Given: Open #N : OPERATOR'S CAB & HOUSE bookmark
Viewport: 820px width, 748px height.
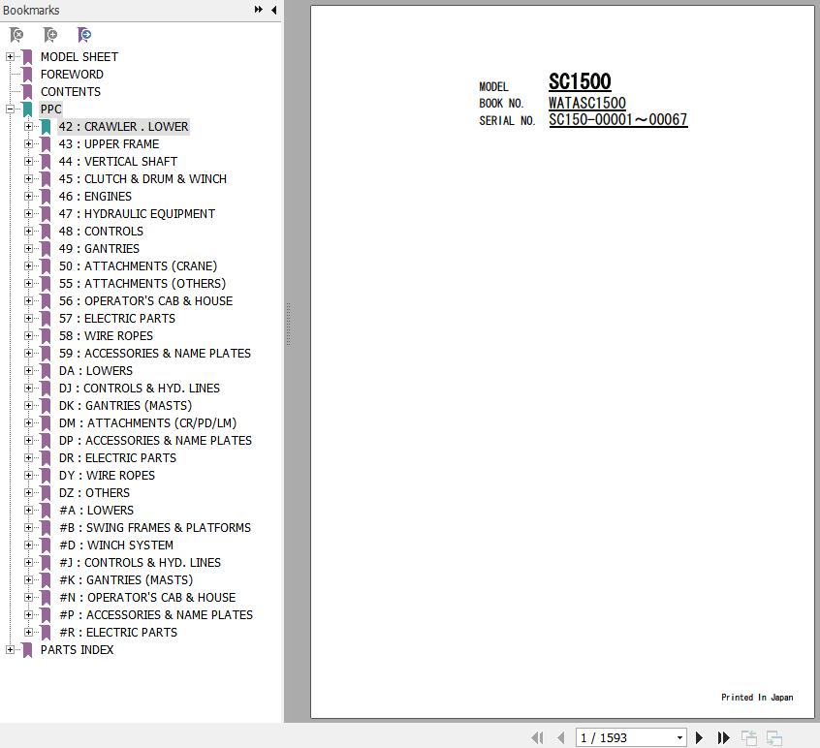Looking at the screenshot, I should 147,597.
